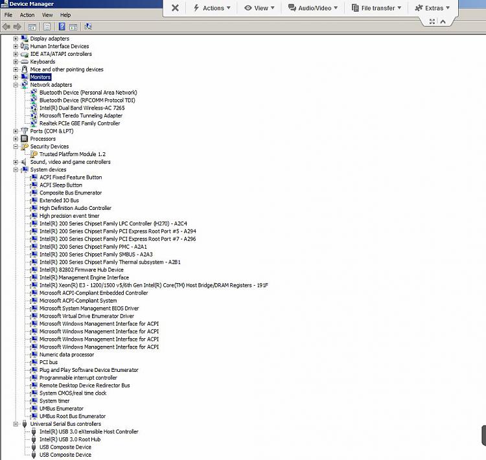486x460 pixels.
Task: Click the Sound controllers speaker icon
Action: (24, 162)
